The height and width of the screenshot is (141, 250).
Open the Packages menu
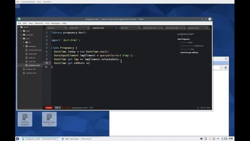55,23
